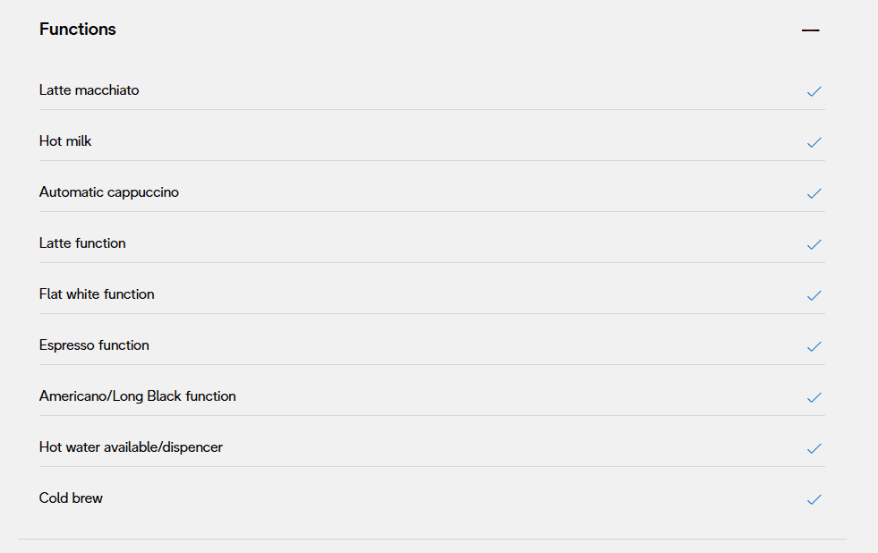
Task: Select the Americano/Long Black function label
Action: click(138, 396)
